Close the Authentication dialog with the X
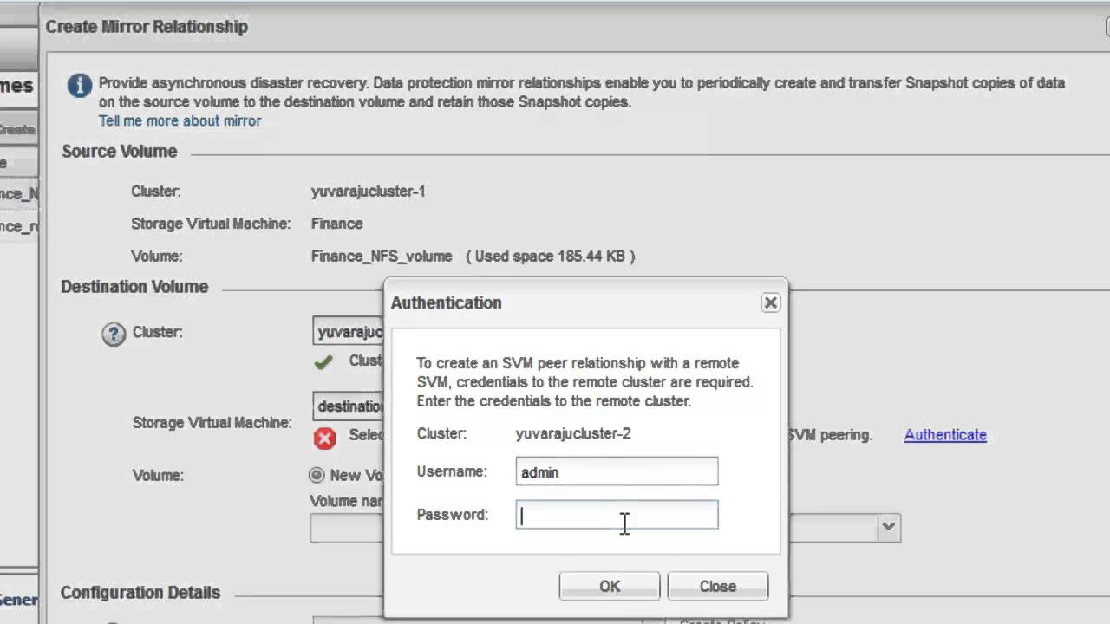1110x624 pixels. click(x=770, y=302)
